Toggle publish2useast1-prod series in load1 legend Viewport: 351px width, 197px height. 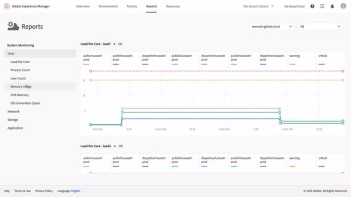(184, 59)
